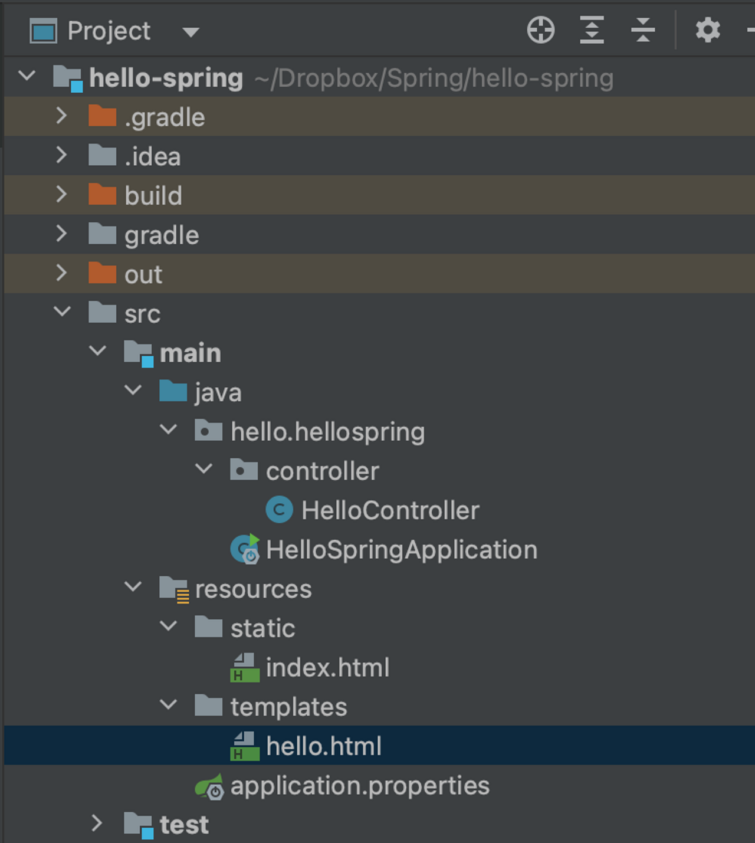755x843 pixels.
Task: Select the "HelloSpringApplication" class label
Action: pos(402,550)
